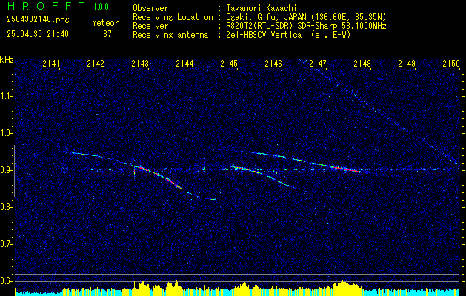Click the 0.8 frequency axis label
The image size is (466, 296).
pyautogui.click(x=6, y=207)
